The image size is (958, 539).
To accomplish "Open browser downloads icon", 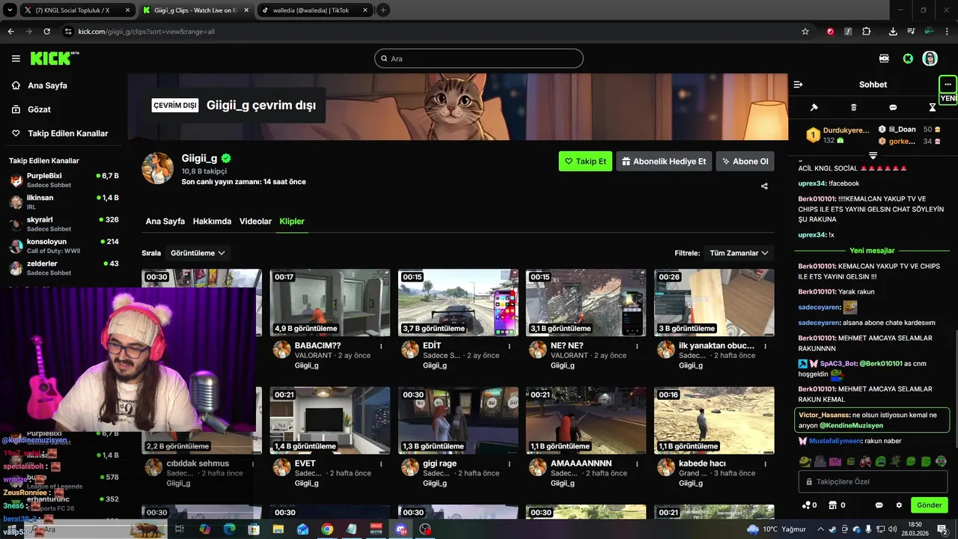I will tap(893, 31).
